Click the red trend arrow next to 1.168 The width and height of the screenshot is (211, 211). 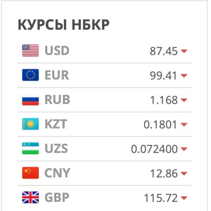[184, 100]
